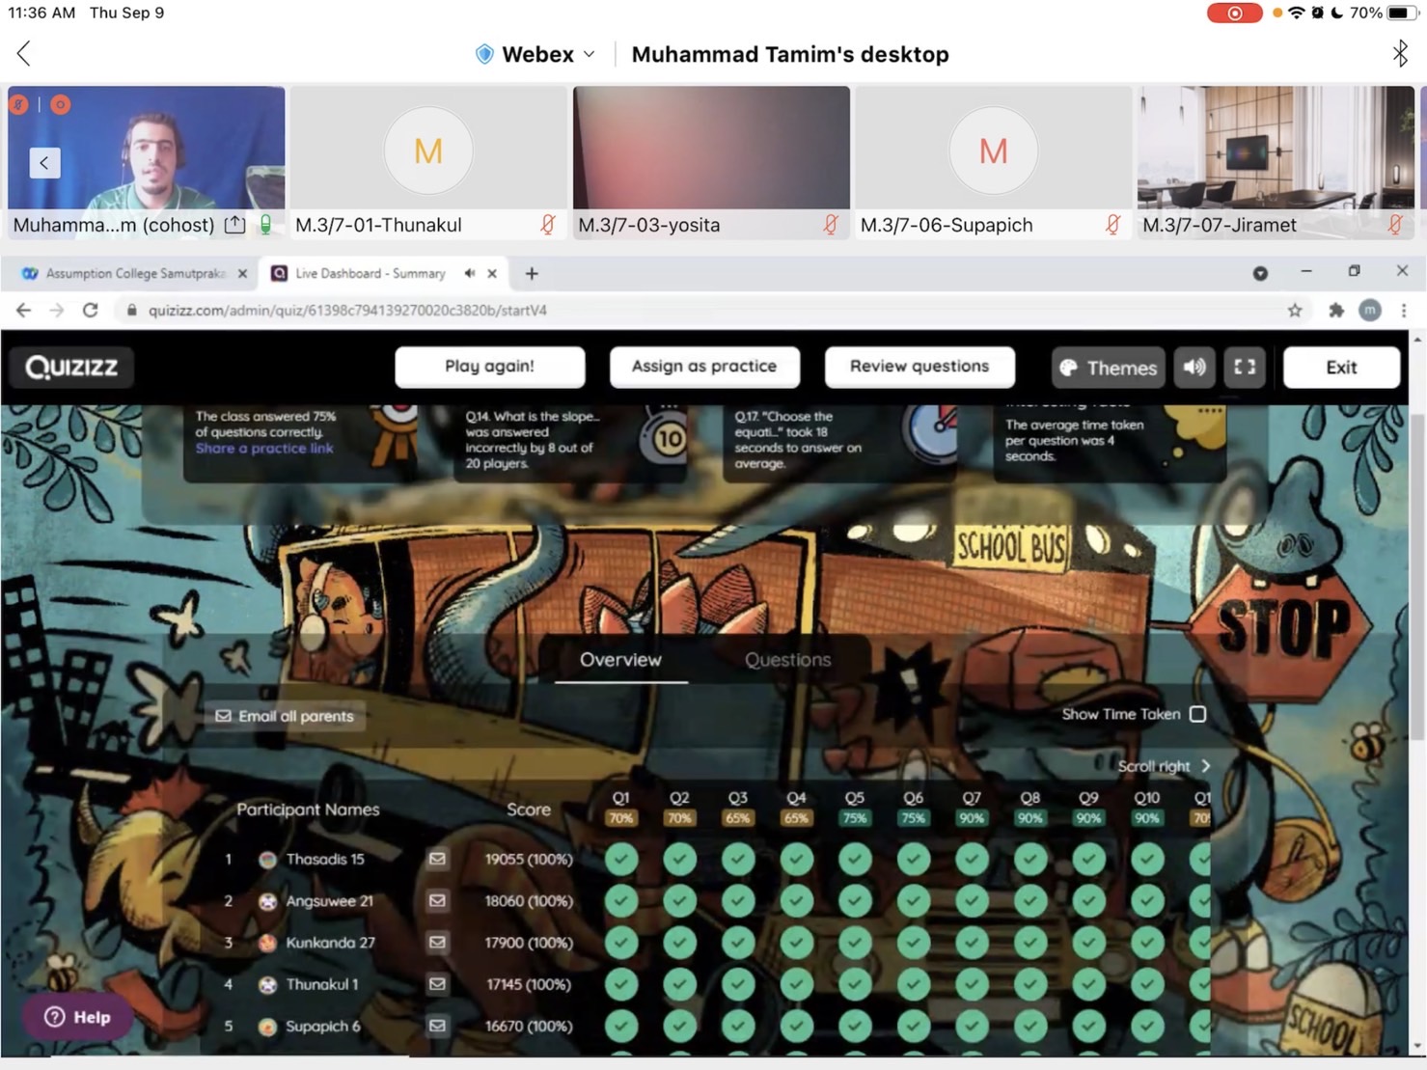Email parent of Kunkanda 27
Screen dimensions: 1427x1070
point(437,942)
